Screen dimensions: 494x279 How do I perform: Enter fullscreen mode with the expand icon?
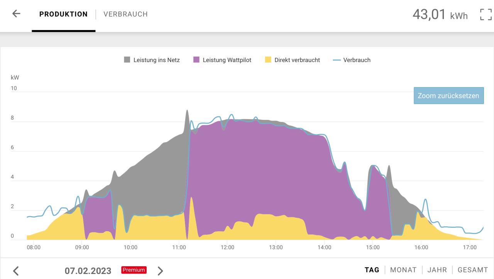(x=485, y=15)
